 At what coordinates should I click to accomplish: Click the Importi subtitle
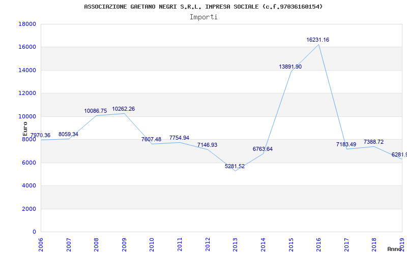pyautogui.click(x=203, y=17)
